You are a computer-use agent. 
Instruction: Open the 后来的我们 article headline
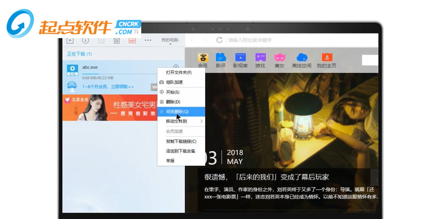267,177
